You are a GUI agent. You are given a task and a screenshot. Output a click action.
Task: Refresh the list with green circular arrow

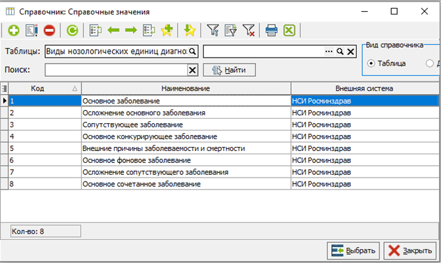coord(72,30)
